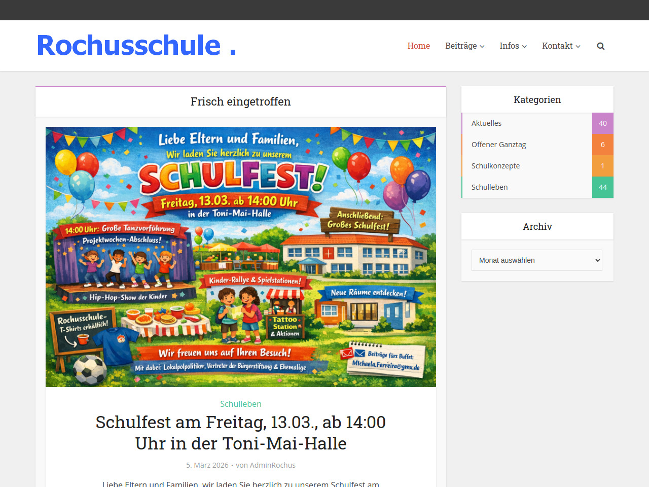This screenshot has width=649, height=487.
Task: Open the Infos menu item
Action: tap(509, 46)
